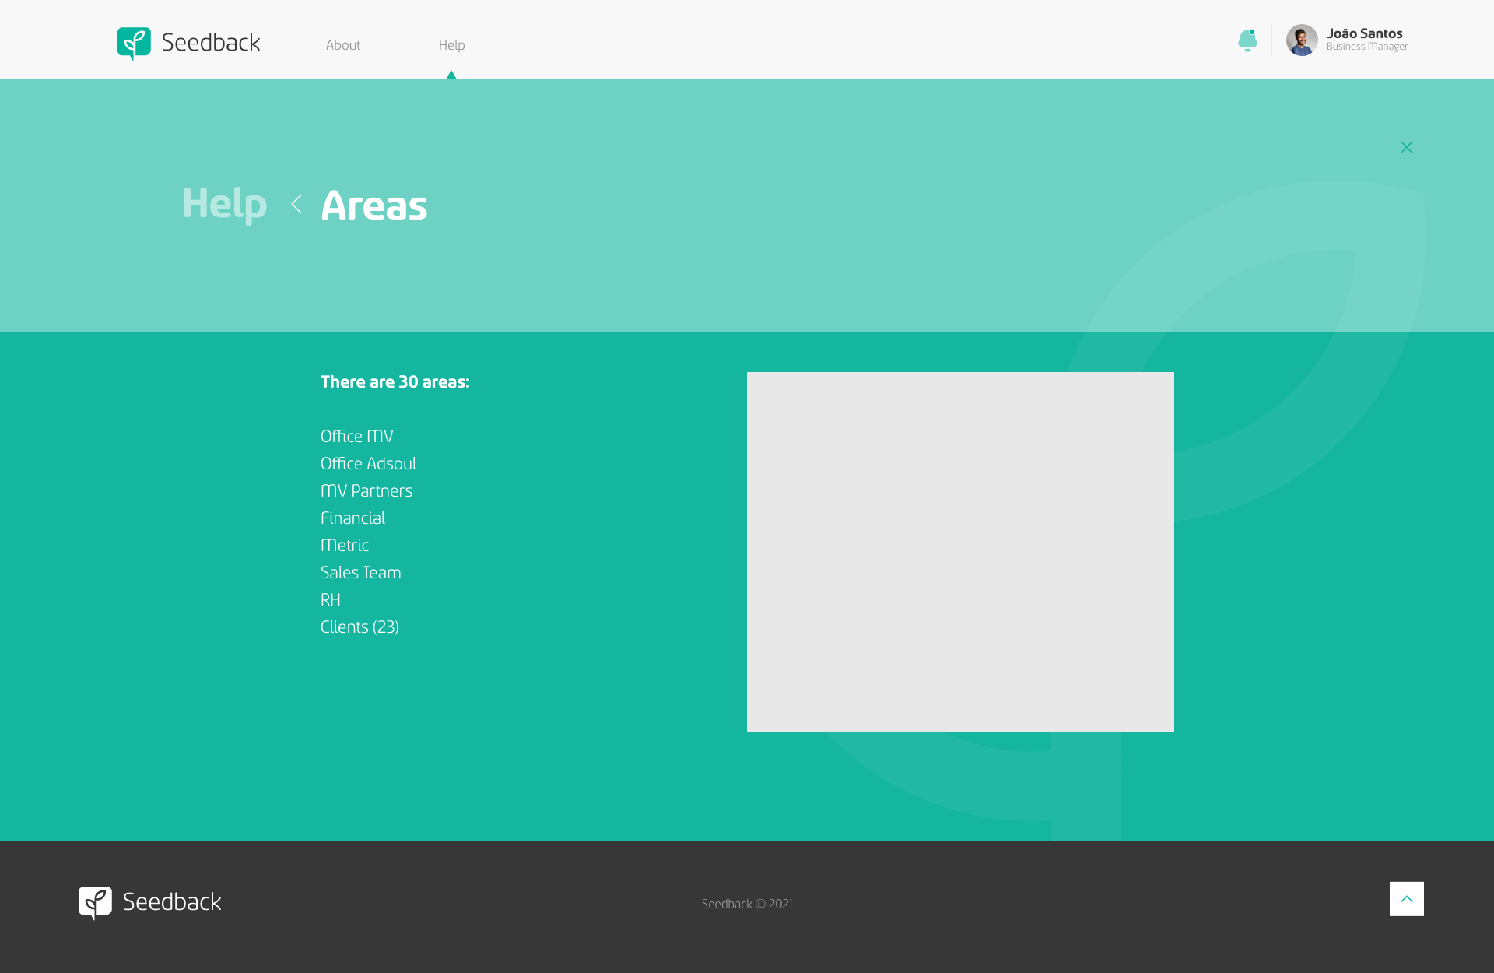Close the Help Areas panel
The image size is (1494, 973).
click(x=1406, y=147)
